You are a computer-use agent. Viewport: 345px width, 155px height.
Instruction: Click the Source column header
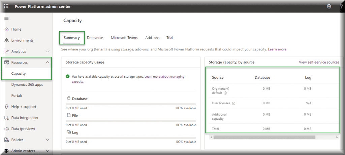218,77
